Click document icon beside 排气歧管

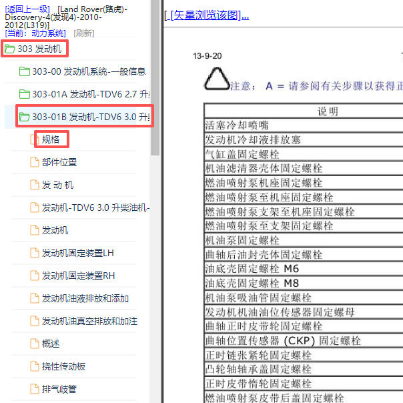pyautogui.click(x=35, y=389)
